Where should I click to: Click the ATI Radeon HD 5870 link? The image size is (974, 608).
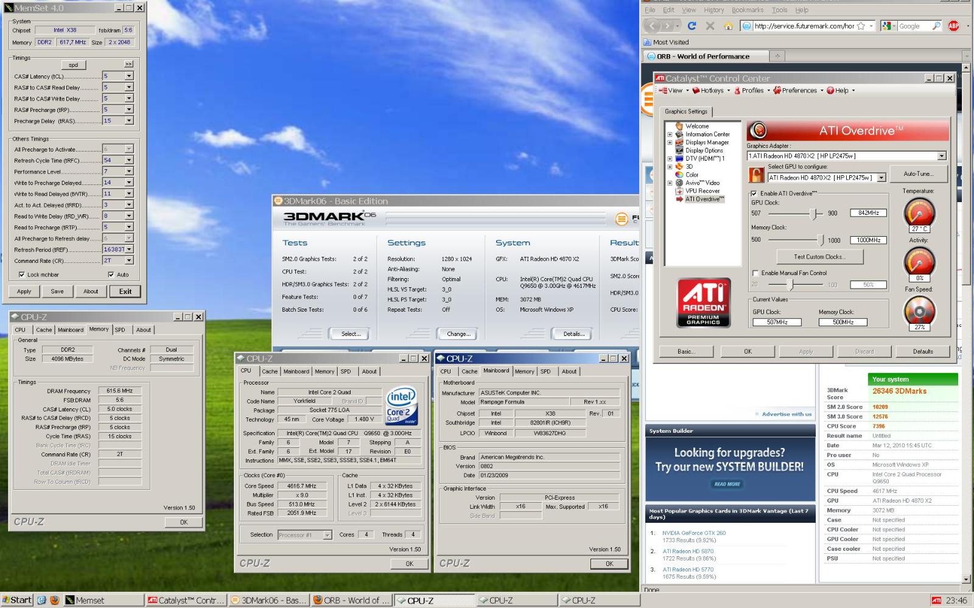pyautogui.click(x=688, y=551)
